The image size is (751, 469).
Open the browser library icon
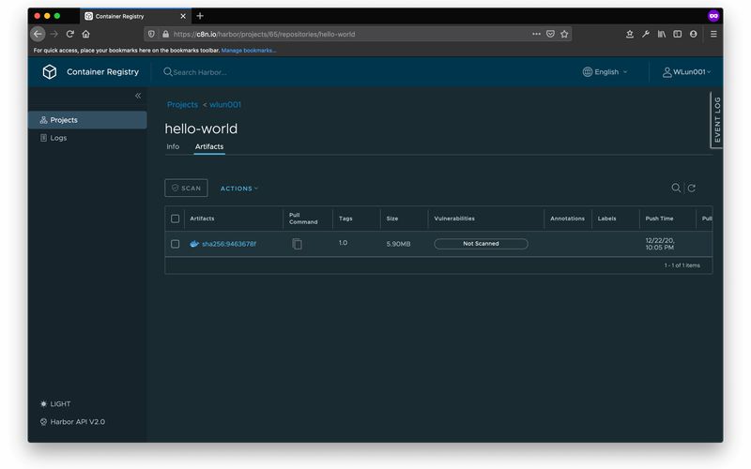pyautogui.click(x=662, y=34)
